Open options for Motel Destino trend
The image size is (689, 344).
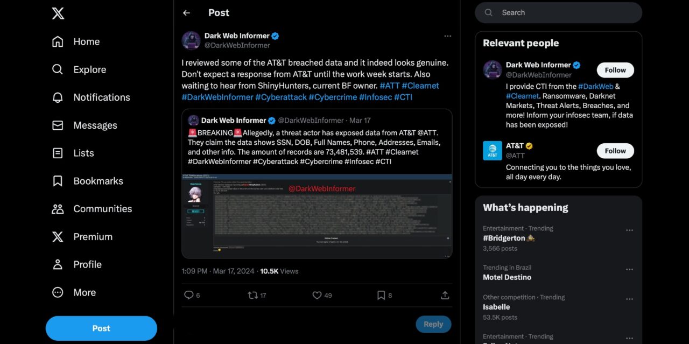pyautogui.click(x=629, y=270)
